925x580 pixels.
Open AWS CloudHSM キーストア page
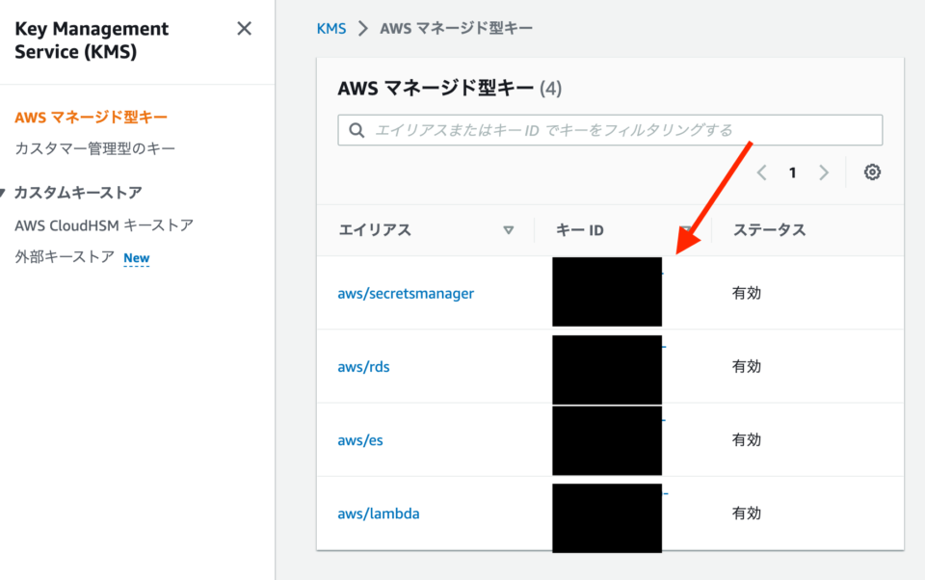[x=104, y=224]
